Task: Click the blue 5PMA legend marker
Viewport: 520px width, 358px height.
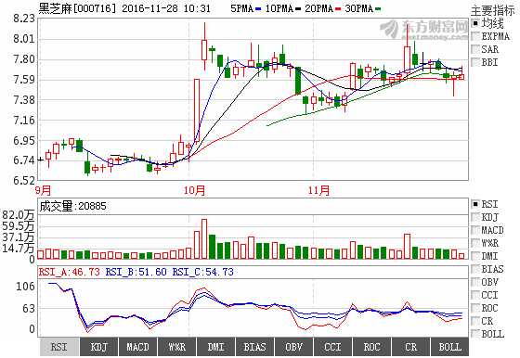Action: coord(259,9)
